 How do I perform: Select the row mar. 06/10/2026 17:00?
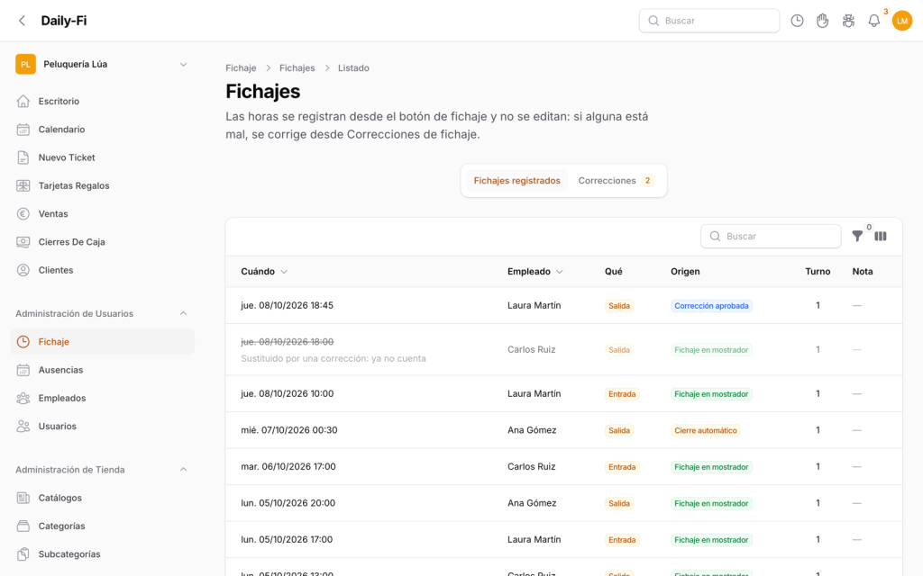pyautogui.click(x=563, y=467)
